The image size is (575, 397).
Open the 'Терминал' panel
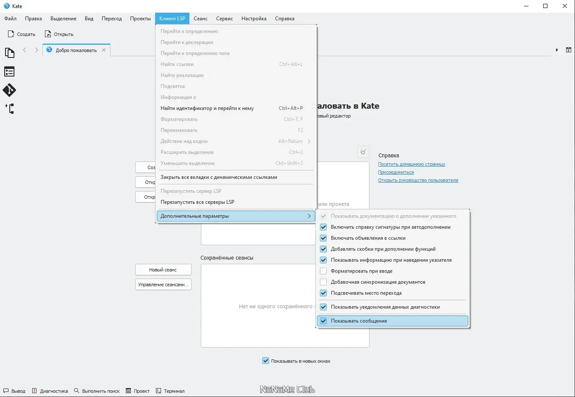(170, 391)
